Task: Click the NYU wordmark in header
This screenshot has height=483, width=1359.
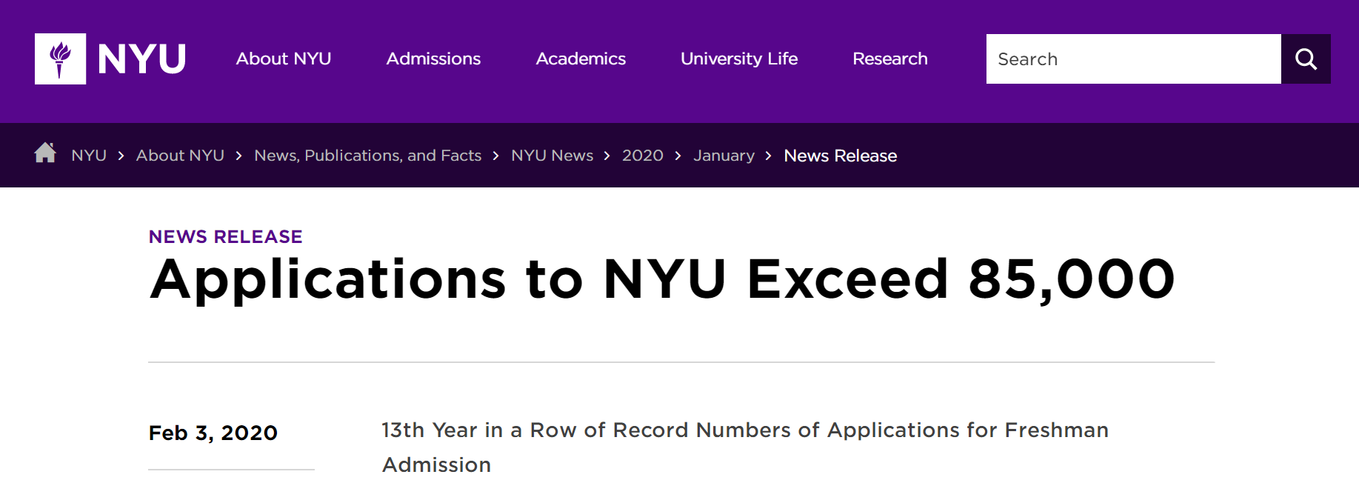Action: 141,59
